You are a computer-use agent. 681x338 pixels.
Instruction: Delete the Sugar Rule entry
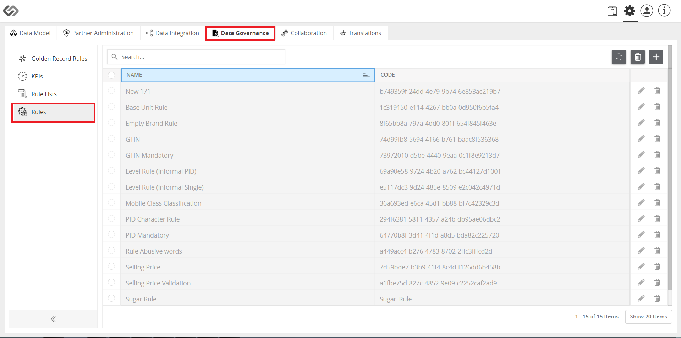point(657,299)
